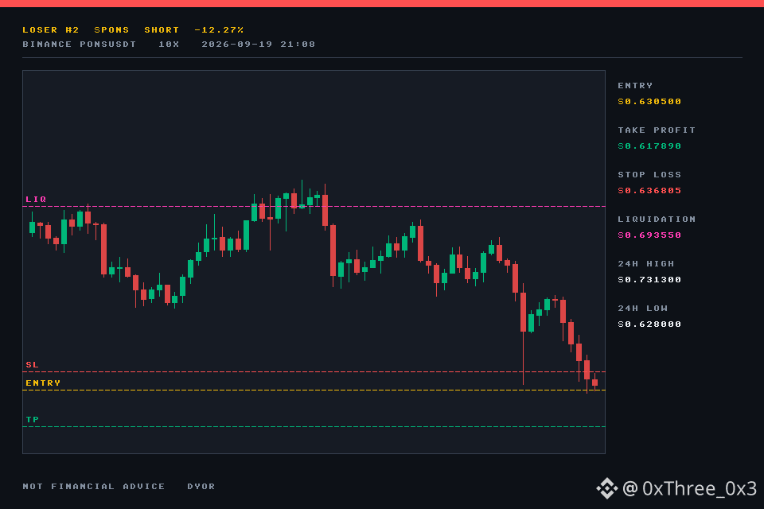The height and width of the screenshot is (509, 764).
Task: Click the 24H high value $0.731300
Action: click(x=649, y=280)
